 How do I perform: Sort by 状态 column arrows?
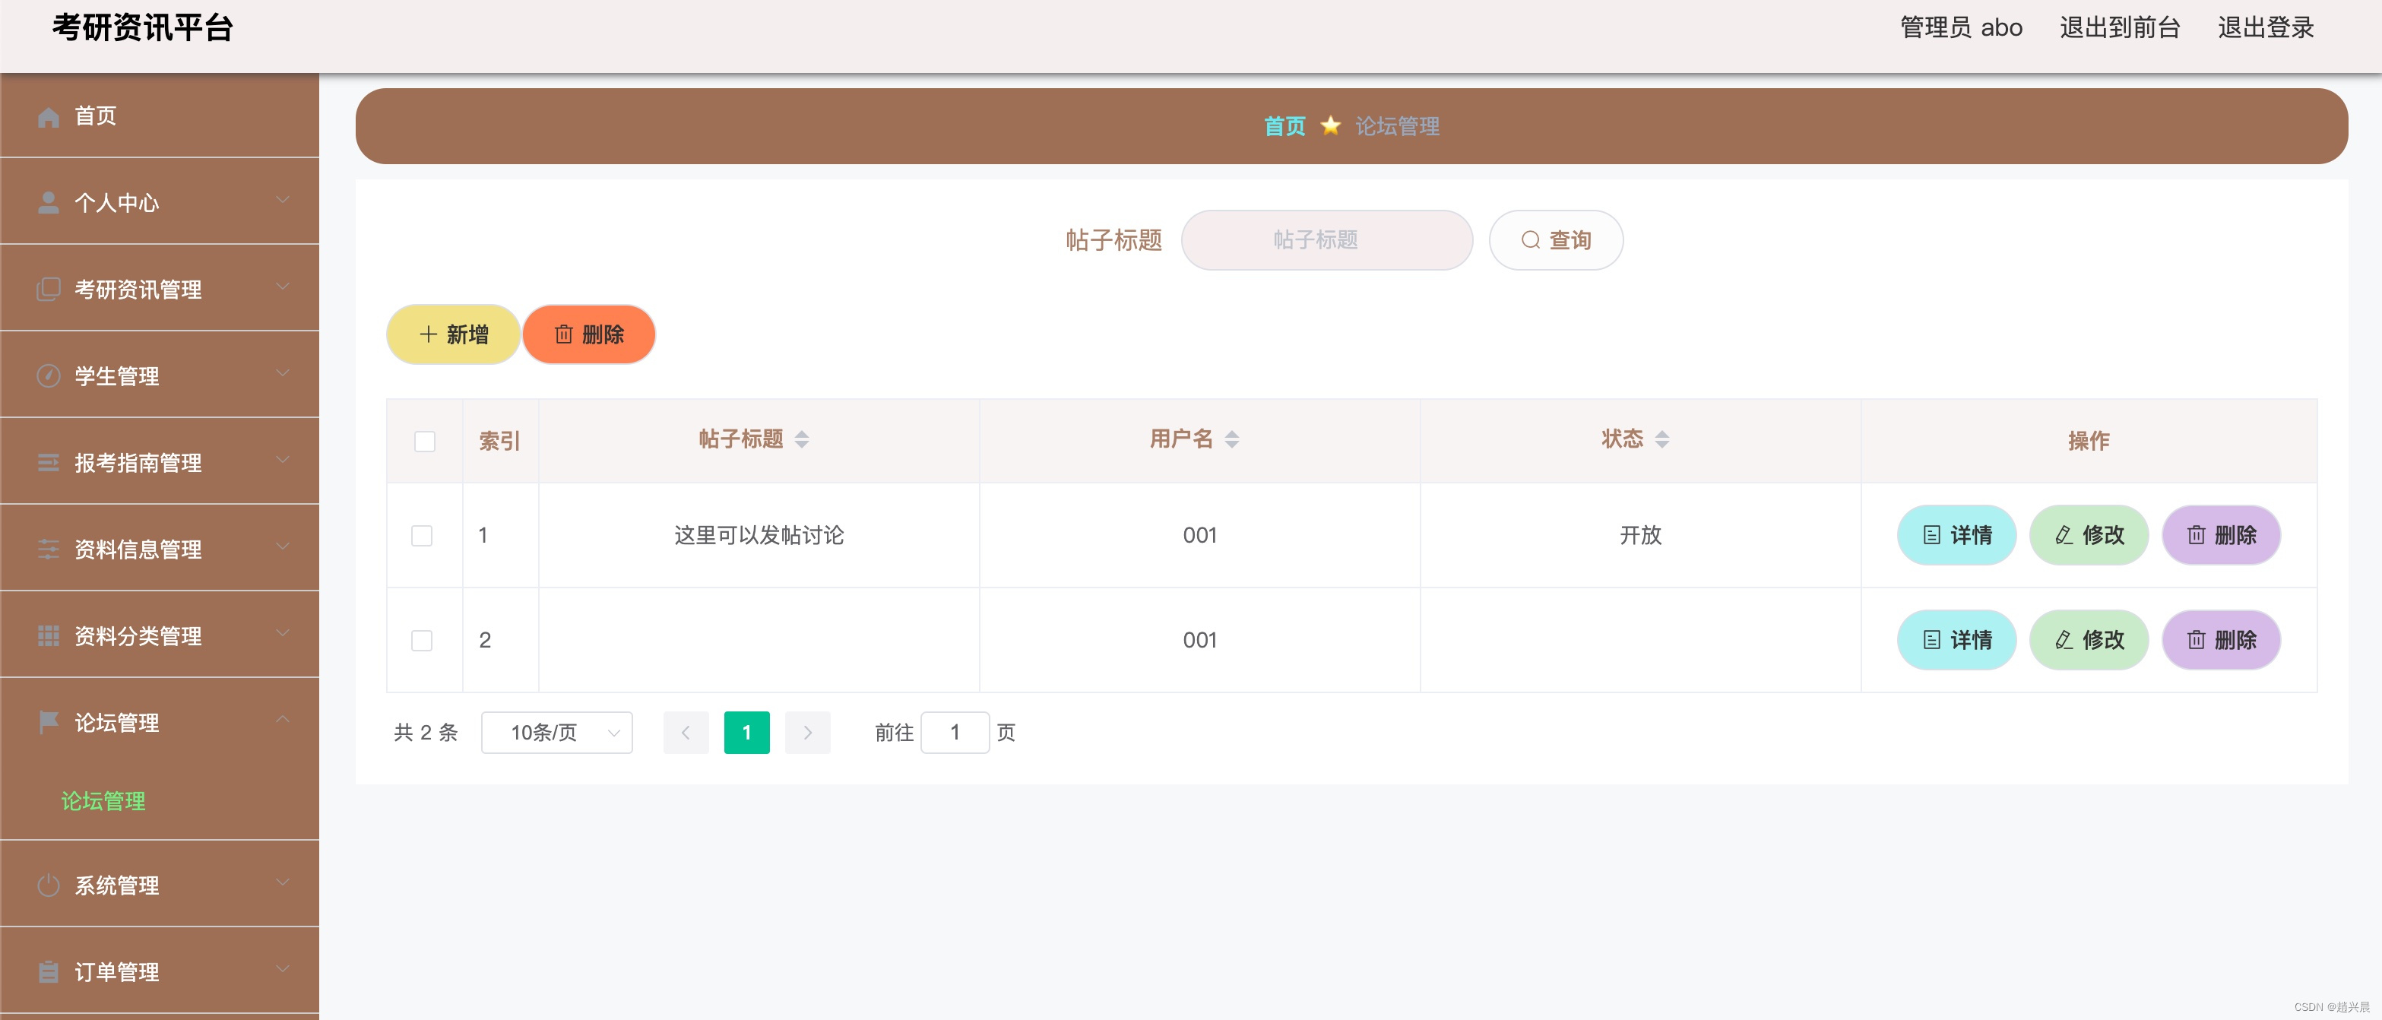pyautogui.click(x=1661, y=440)
